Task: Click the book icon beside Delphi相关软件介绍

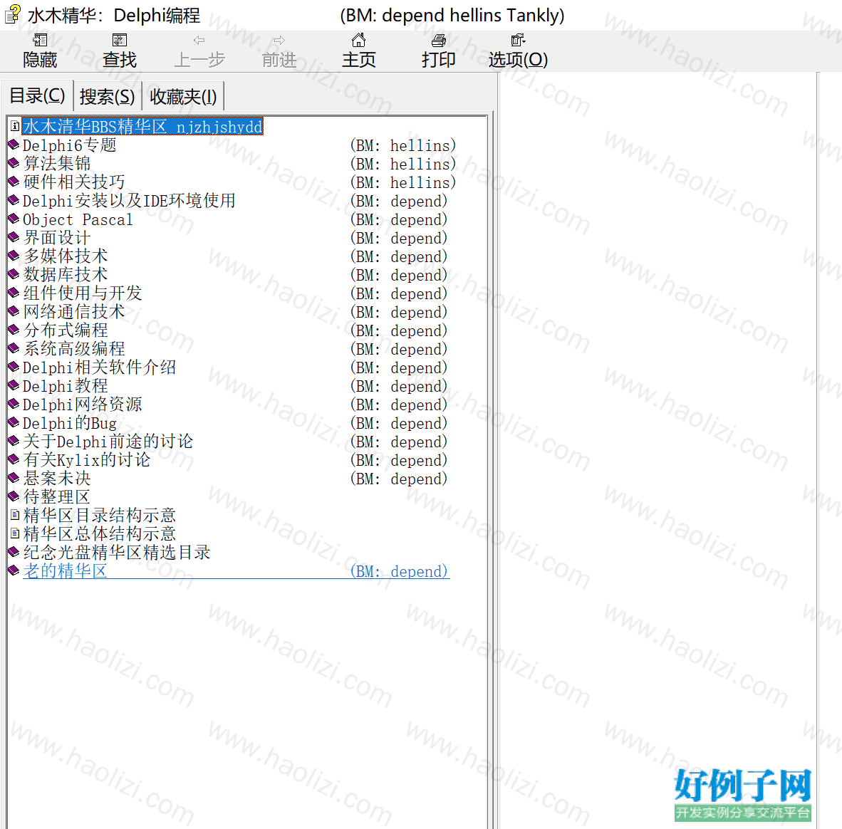Action: 14,367
